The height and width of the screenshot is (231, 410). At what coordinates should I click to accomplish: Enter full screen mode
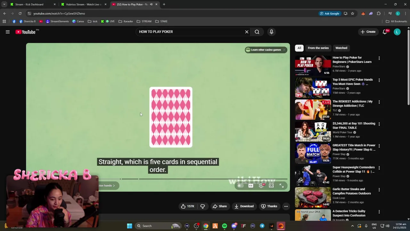[282, 186]
